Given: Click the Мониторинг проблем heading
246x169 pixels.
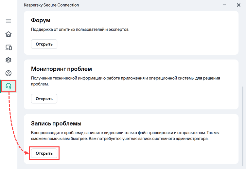Looking at the screenshot, I should point(61,69).
